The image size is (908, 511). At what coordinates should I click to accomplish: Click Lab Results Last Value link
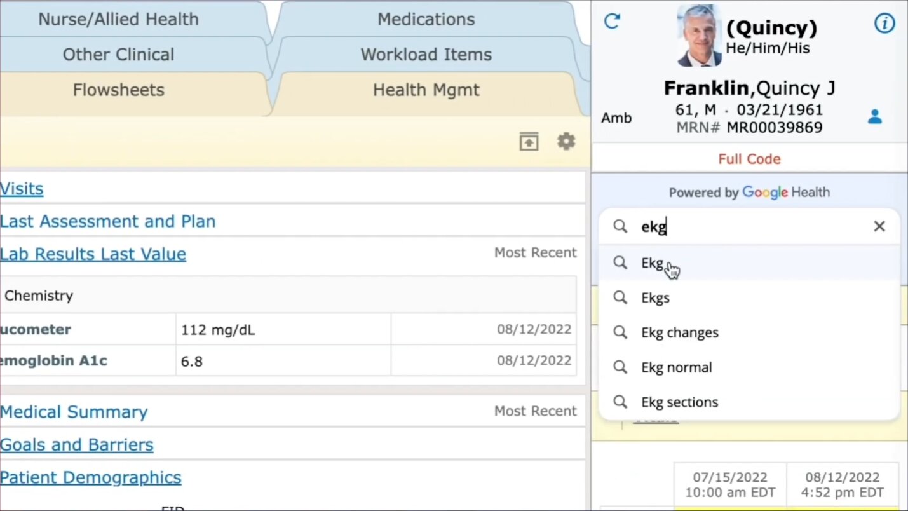point(93,254)
